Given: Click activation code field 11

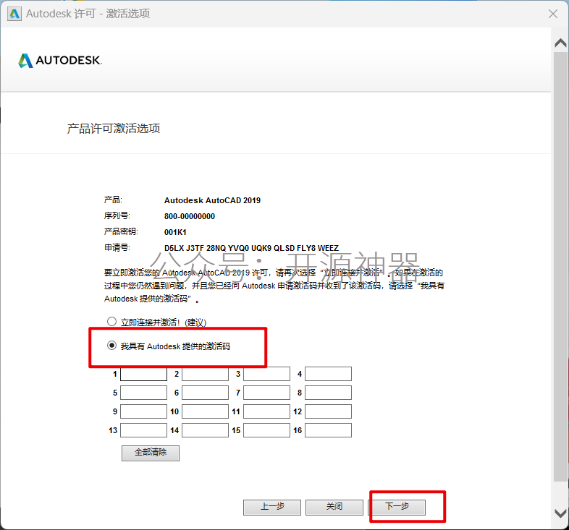Looking at the screenshot, I should (266, 411).
